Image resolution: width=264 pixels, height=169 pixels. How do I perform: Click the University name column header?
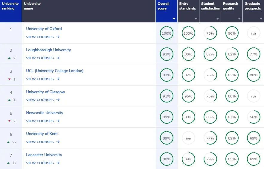89,11
